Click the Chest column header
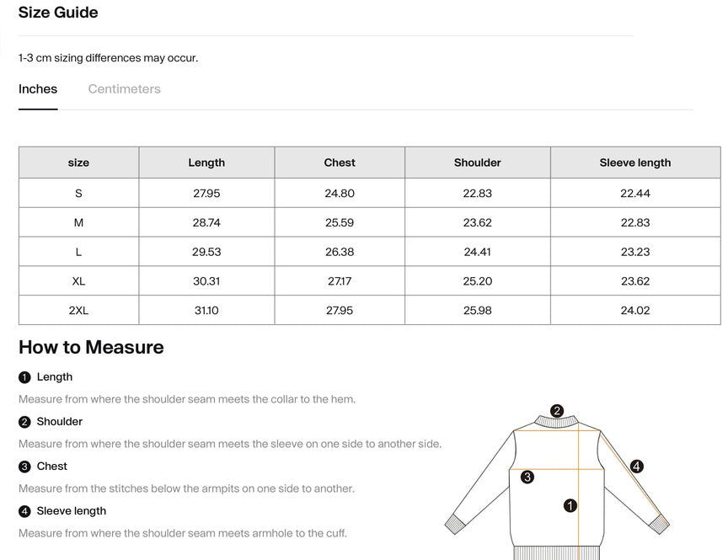Viewport: 728px width, 560px height. (x=339, y=163)
